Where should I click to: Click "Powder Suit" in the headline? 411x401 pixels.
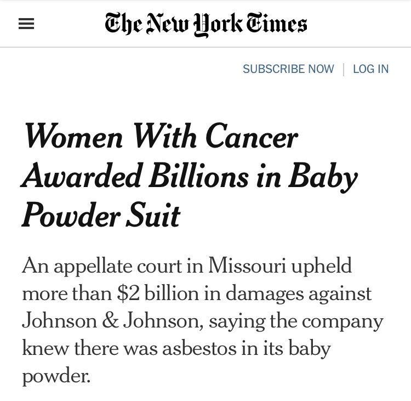pyautogui.click(x=101, y=215)
